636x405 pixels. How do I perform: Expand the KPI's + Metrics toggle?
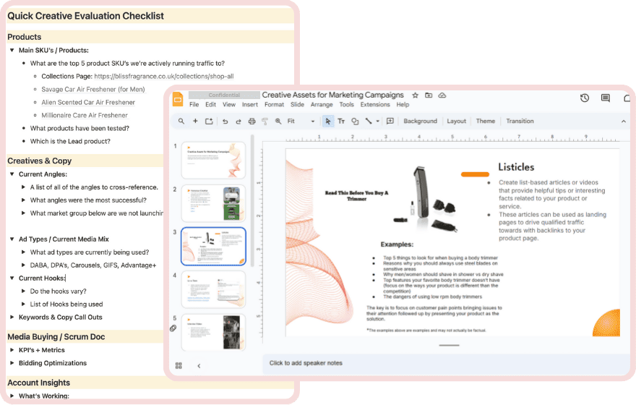12,350
